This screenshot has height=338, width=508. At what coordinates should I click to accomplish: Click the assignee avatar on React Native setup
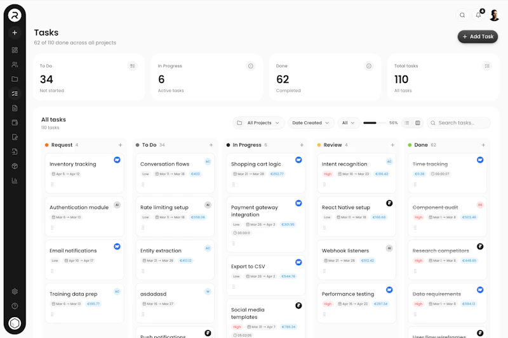389,203
